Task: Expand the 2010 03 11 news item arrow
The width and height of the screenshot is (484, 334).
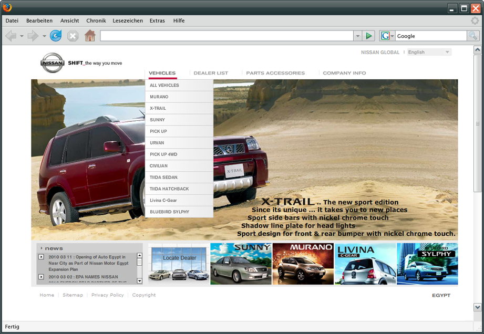Action: click(41, 257)
